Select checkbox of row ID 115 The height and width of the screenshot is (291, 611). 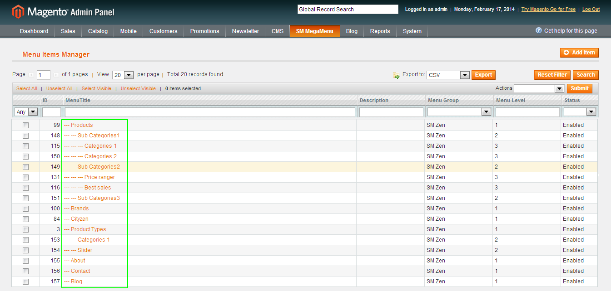25,146
